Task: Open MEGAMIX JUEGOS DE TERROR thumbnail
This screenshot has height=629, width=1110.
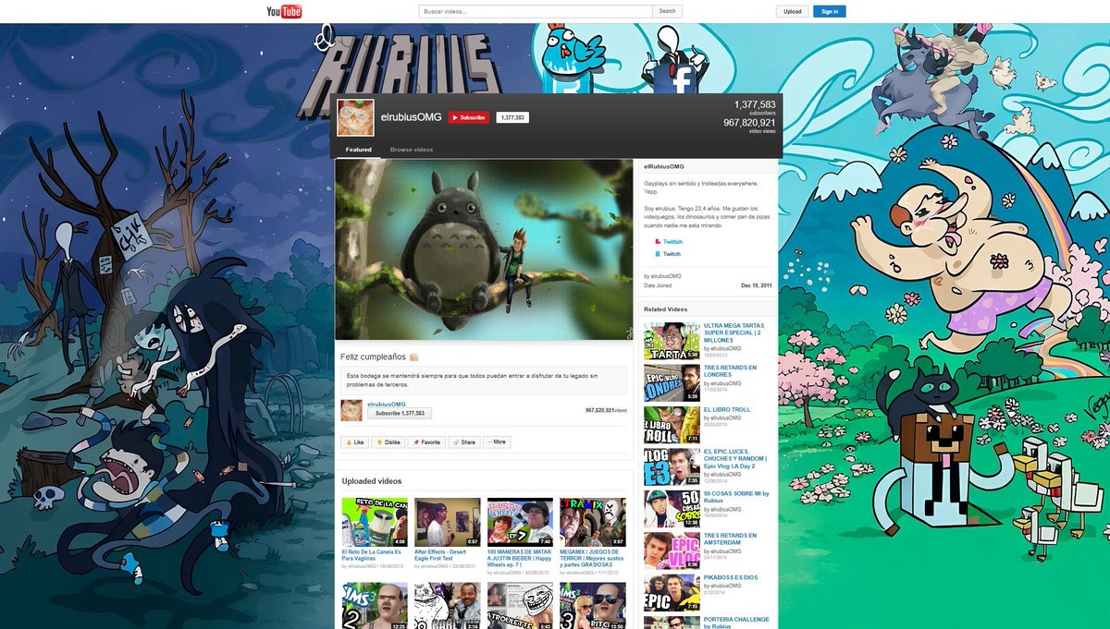Action: click(x=593, y=522)
